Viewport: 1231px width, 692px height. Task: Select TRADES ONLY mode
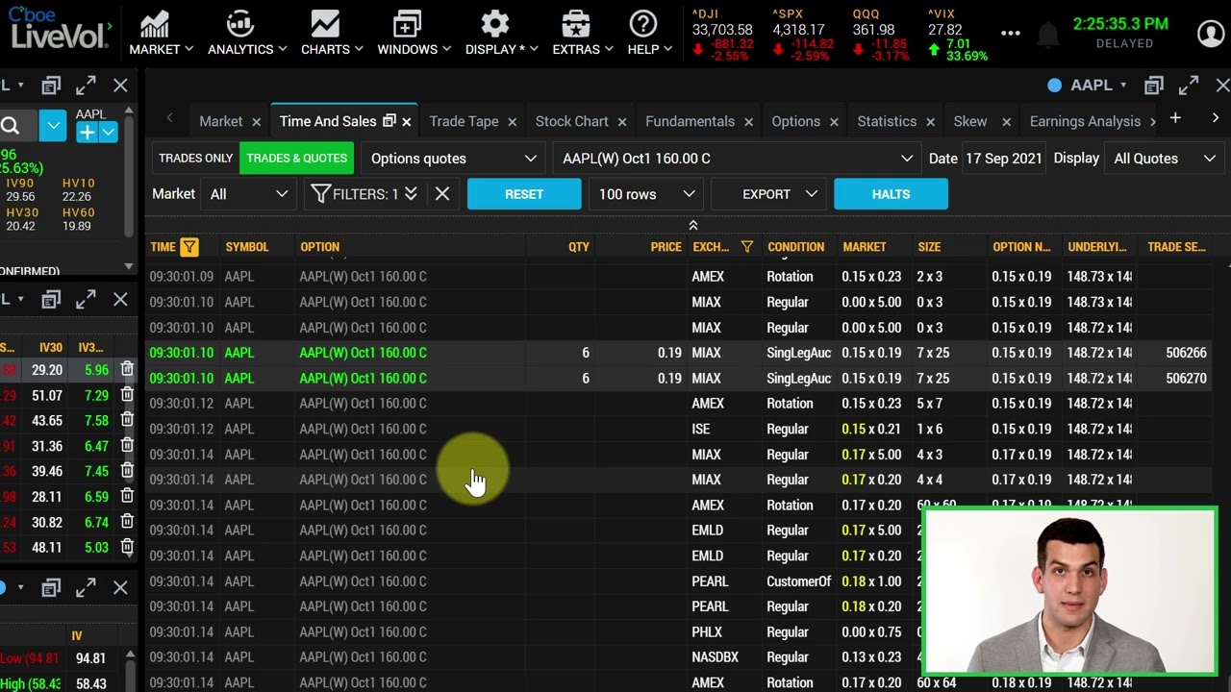pyautogui.click(x=195, y=159)
